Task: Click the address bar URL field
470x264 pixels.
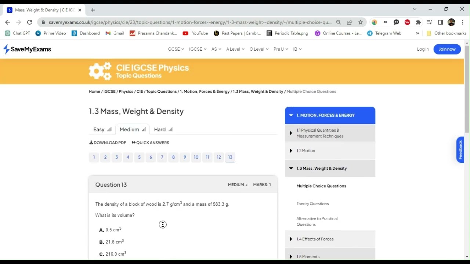Action: 190,22
